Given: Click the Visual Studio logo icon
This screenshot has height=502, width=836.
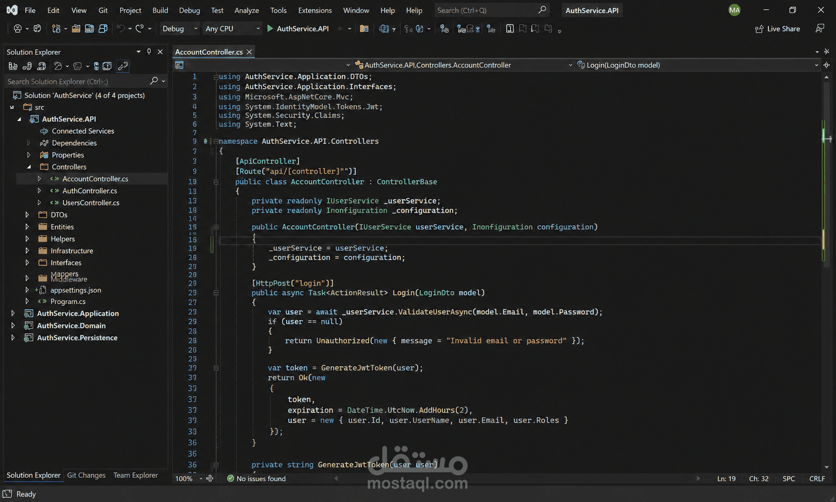Looking at the screenshot, I should (11, 10).
